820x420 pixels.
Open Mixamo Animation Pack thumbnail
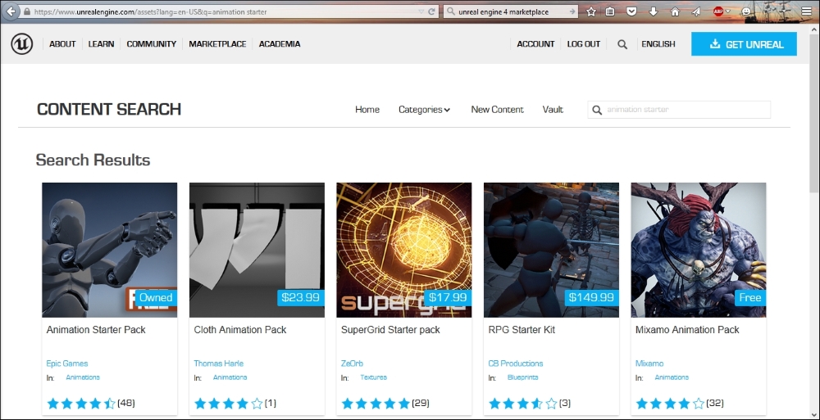[699, 250]
